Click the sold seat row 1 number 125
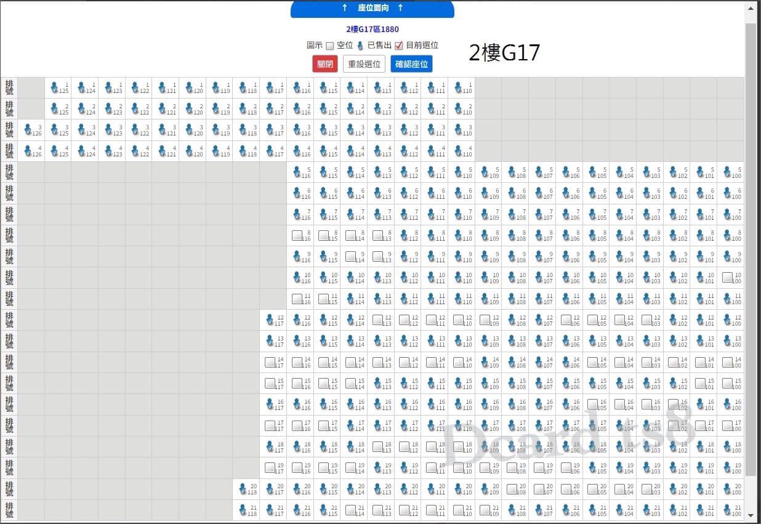This screenshot has width=761, height=524. [54, 88]
